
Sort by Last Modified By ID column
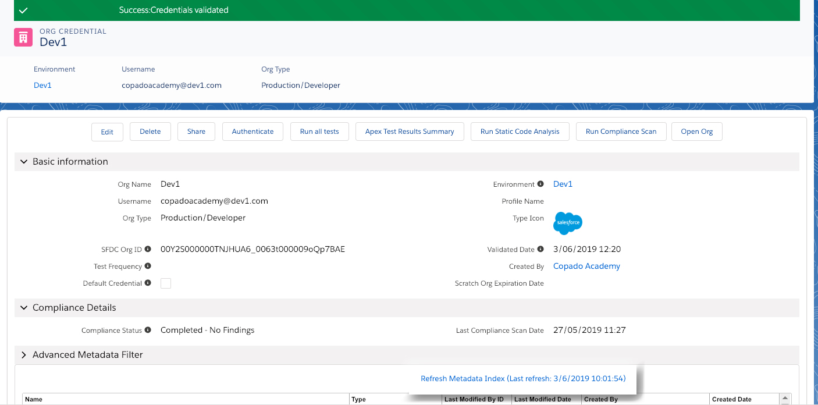click(477, 399)
